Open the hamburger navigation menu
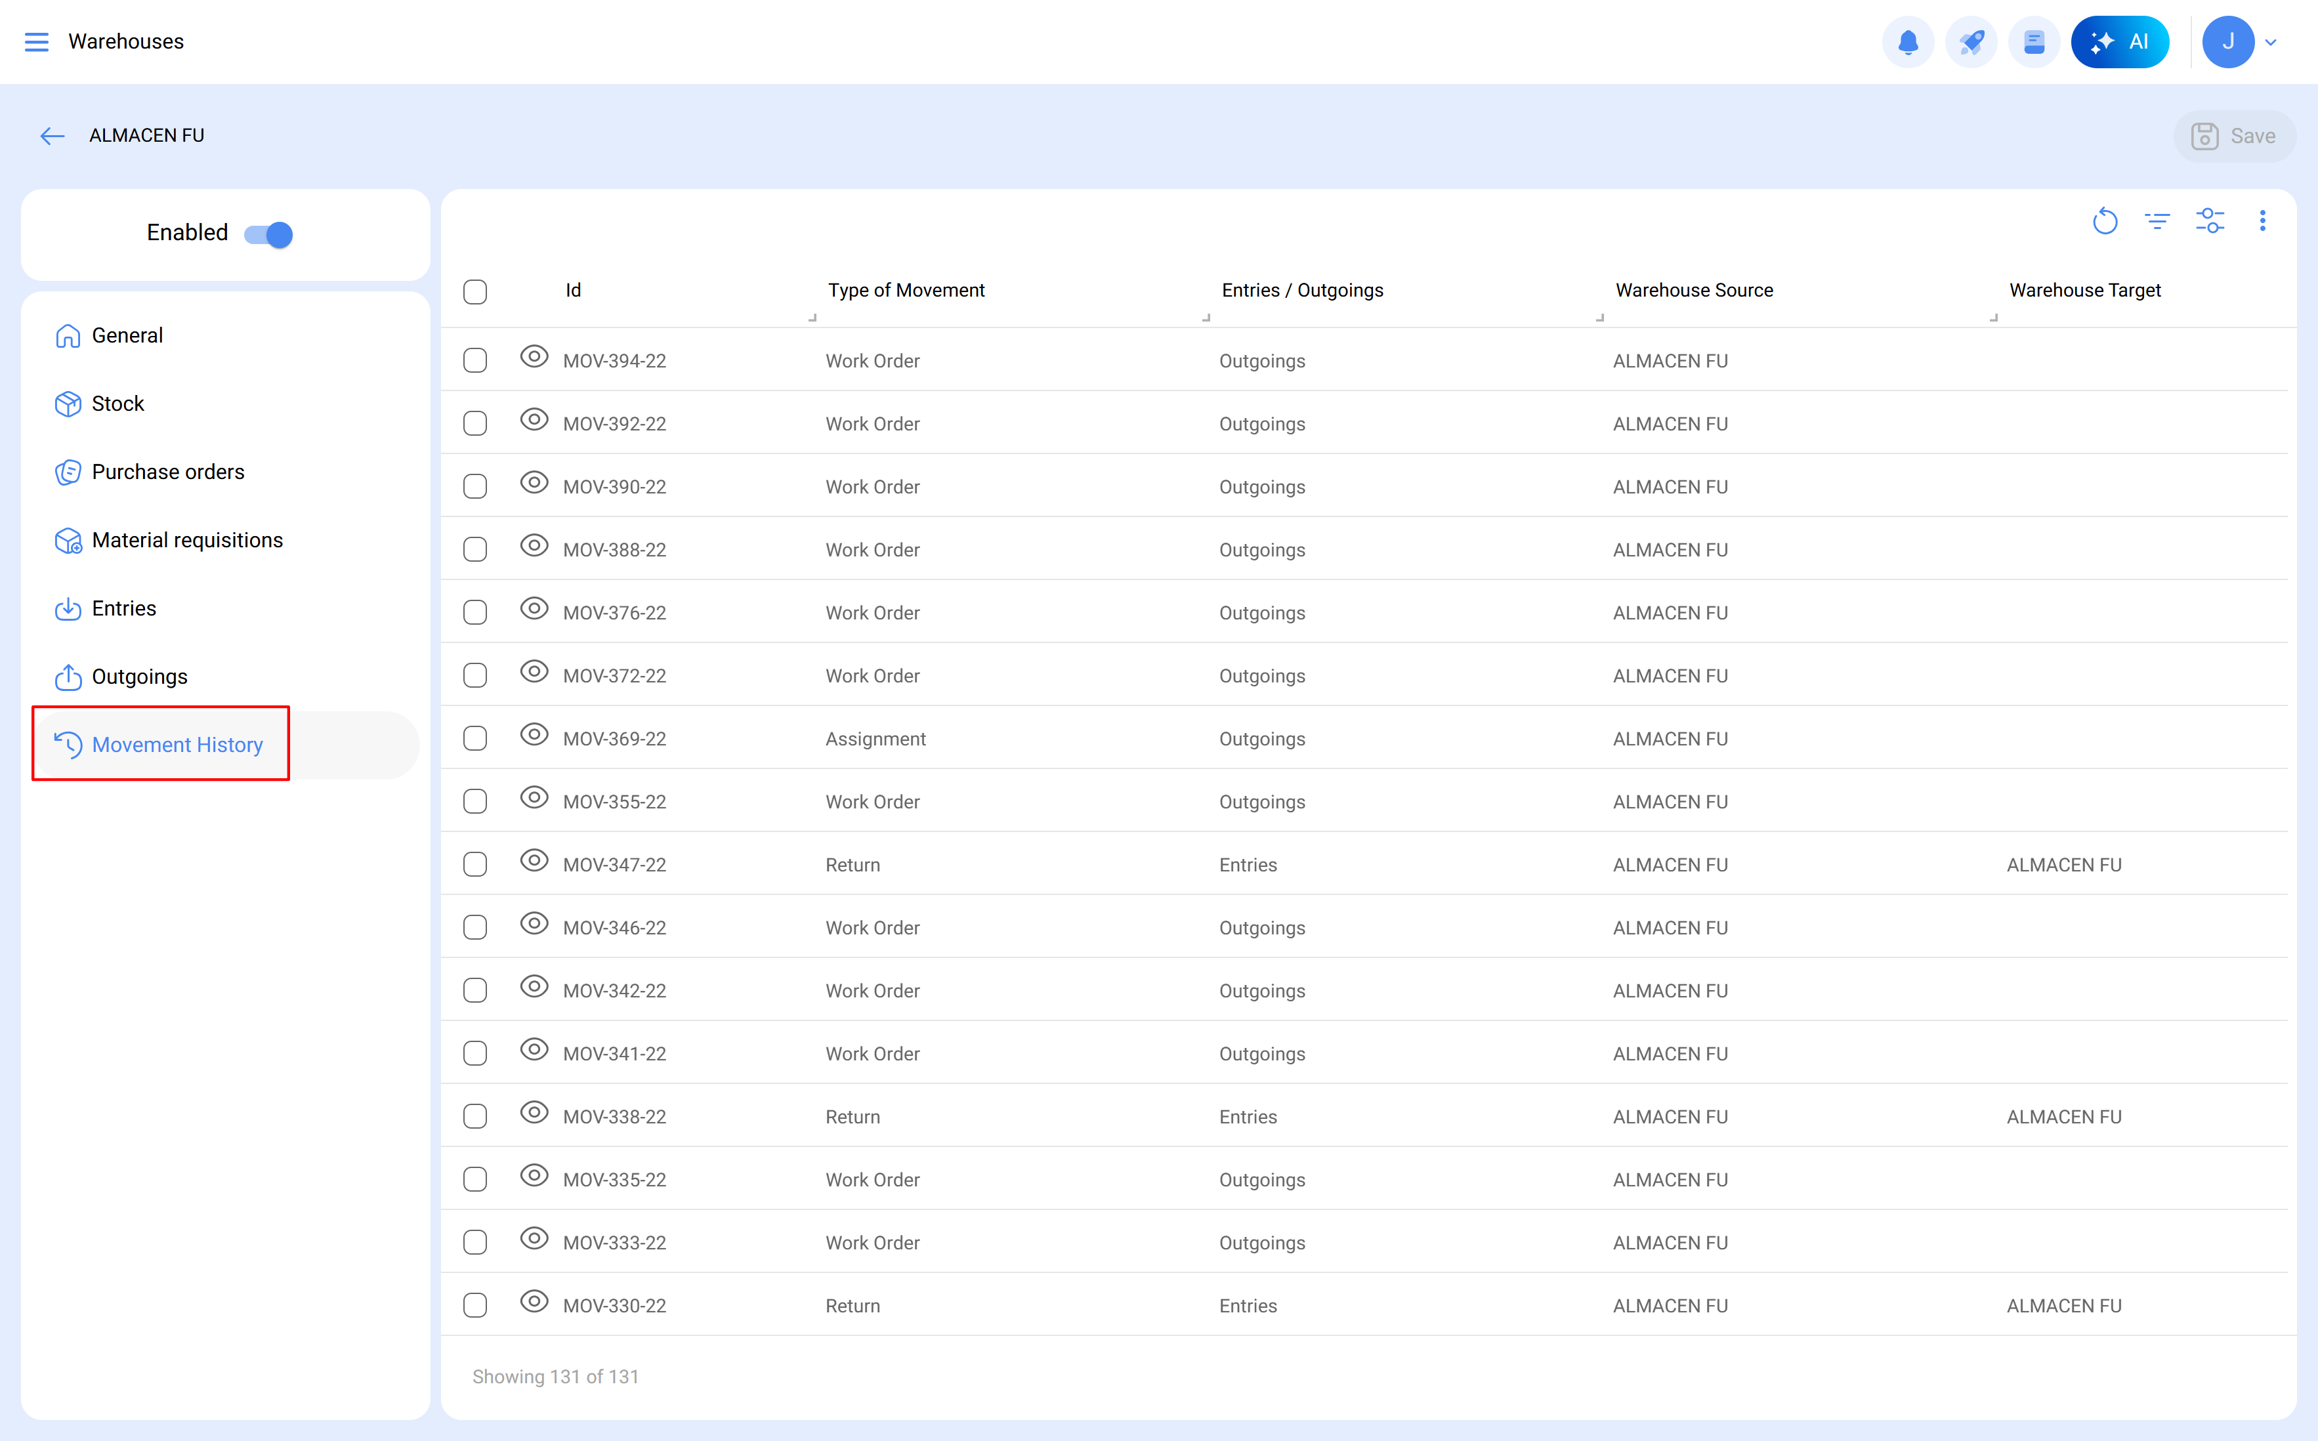 [x=36, y=42]
